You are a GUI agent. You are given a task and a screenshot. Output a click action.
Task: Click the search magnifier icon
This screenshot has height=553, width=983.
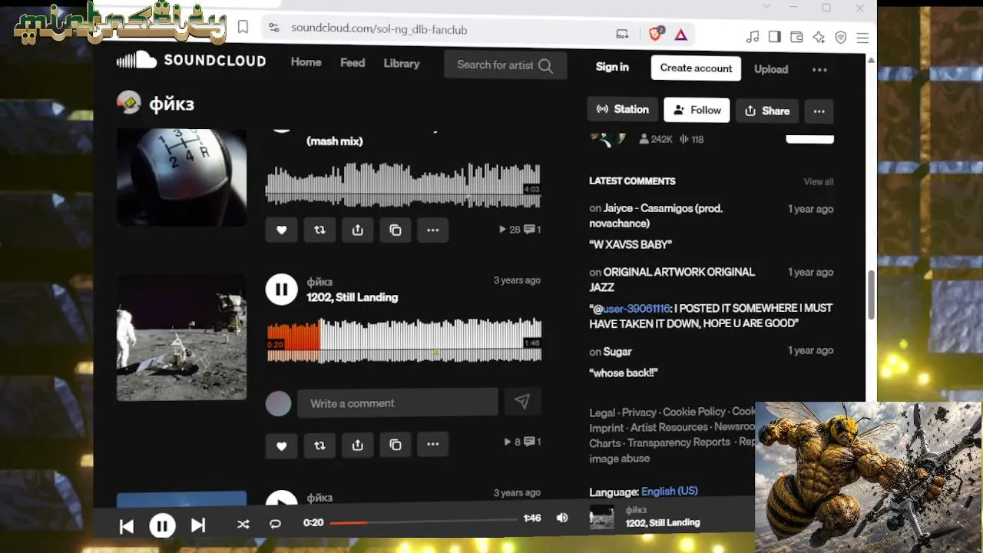pos(545,65)
